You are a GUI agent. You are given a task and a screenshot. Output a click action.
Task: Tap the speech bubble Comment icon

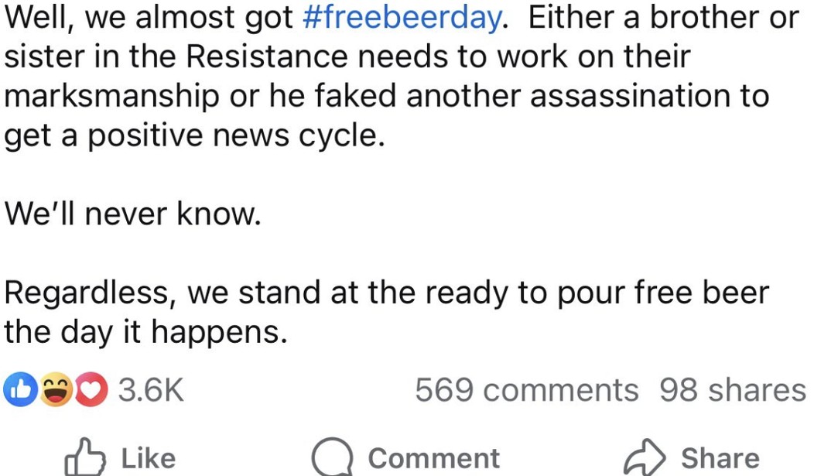coord(332,457)
